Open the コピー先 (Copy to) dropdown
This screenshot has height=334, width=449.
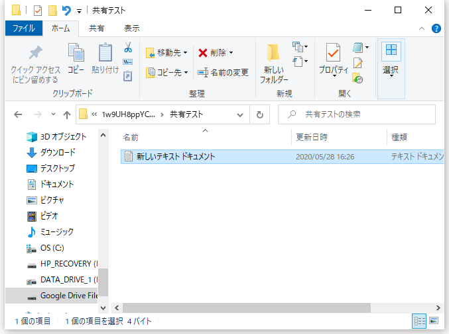pyautogui.click(x=166, y=73)
